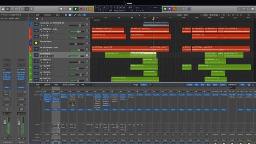Click the 909 Hihat track icon
Viewport: 256px width, 144px height.
point(36,55)
